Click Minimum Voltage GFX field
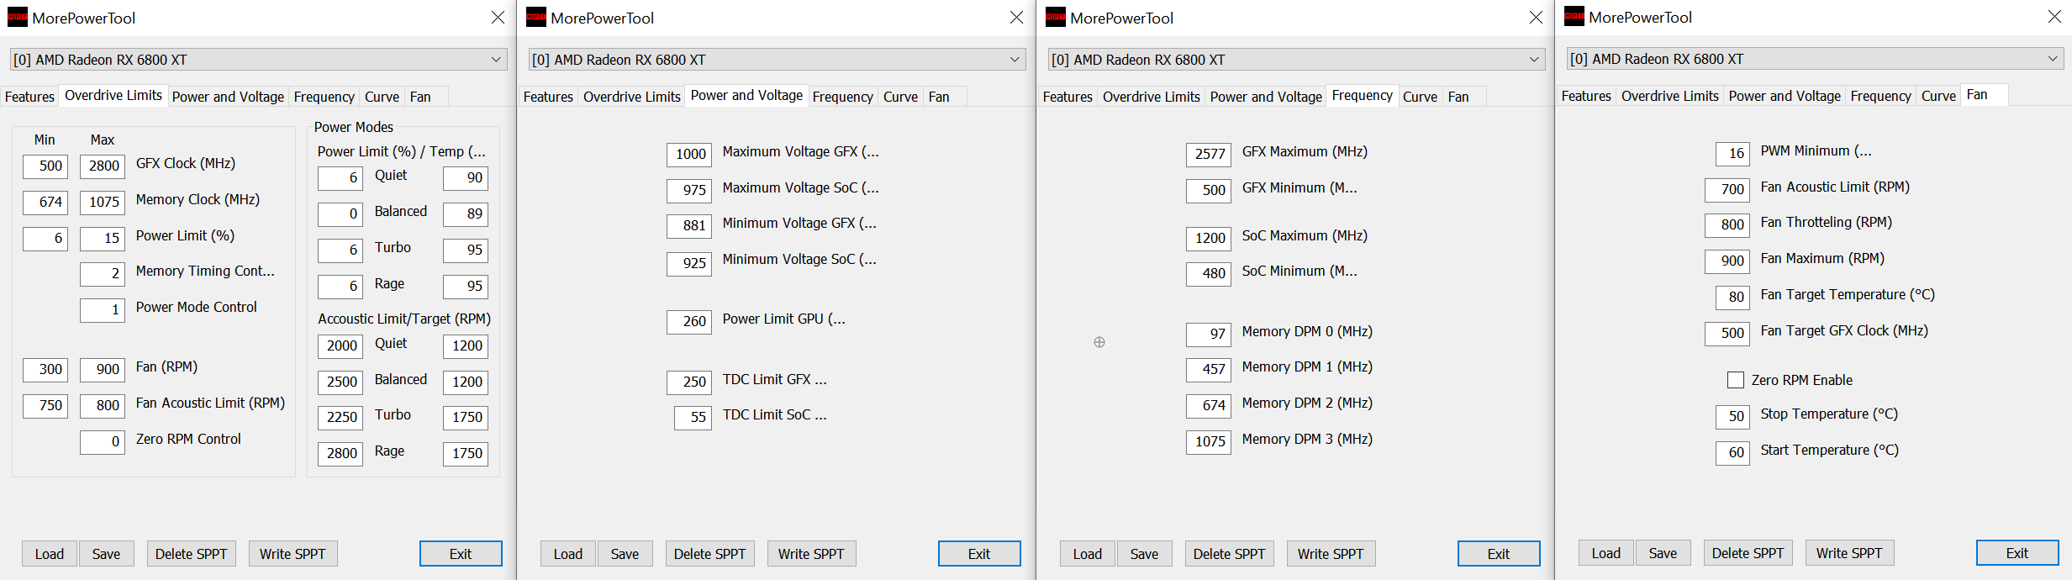Viewport: 2072px width, 580px height. point(689,226)
